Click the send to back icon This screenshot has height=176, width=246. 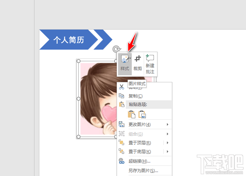[x=122, y=151]
